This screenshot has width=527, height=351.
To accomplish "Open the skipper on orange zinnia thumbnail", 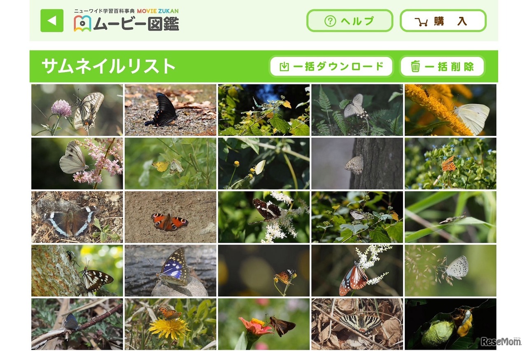I will pyautogui.click(x=264, y=324).
